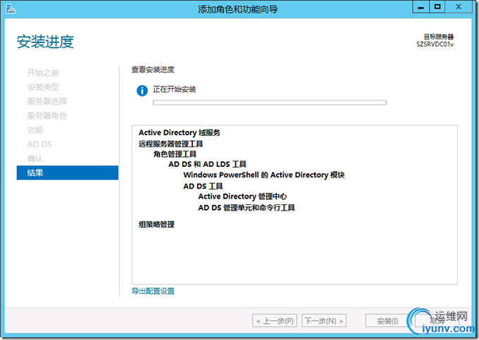Minimize the wizard window
479x340 pixels.
coord(421,7)
